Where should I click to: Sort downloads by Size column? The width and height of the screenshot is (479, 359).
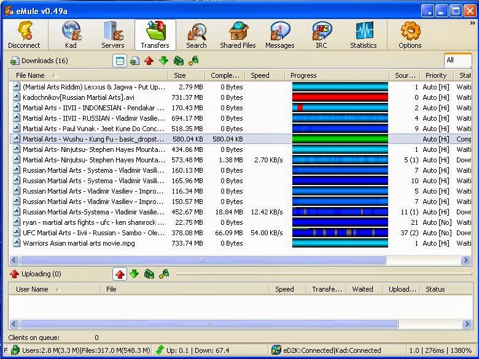pos(186,75)
